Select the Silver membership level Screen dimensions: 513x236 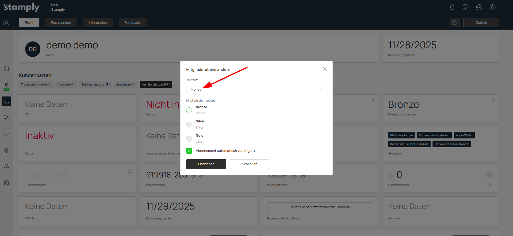tap(189, 125)
